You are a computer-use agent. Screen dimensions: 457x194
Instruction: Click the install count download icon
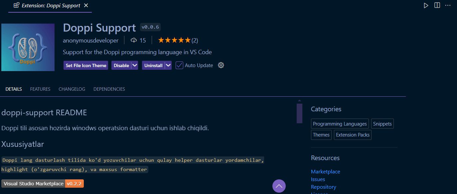[x=134, y=40]
